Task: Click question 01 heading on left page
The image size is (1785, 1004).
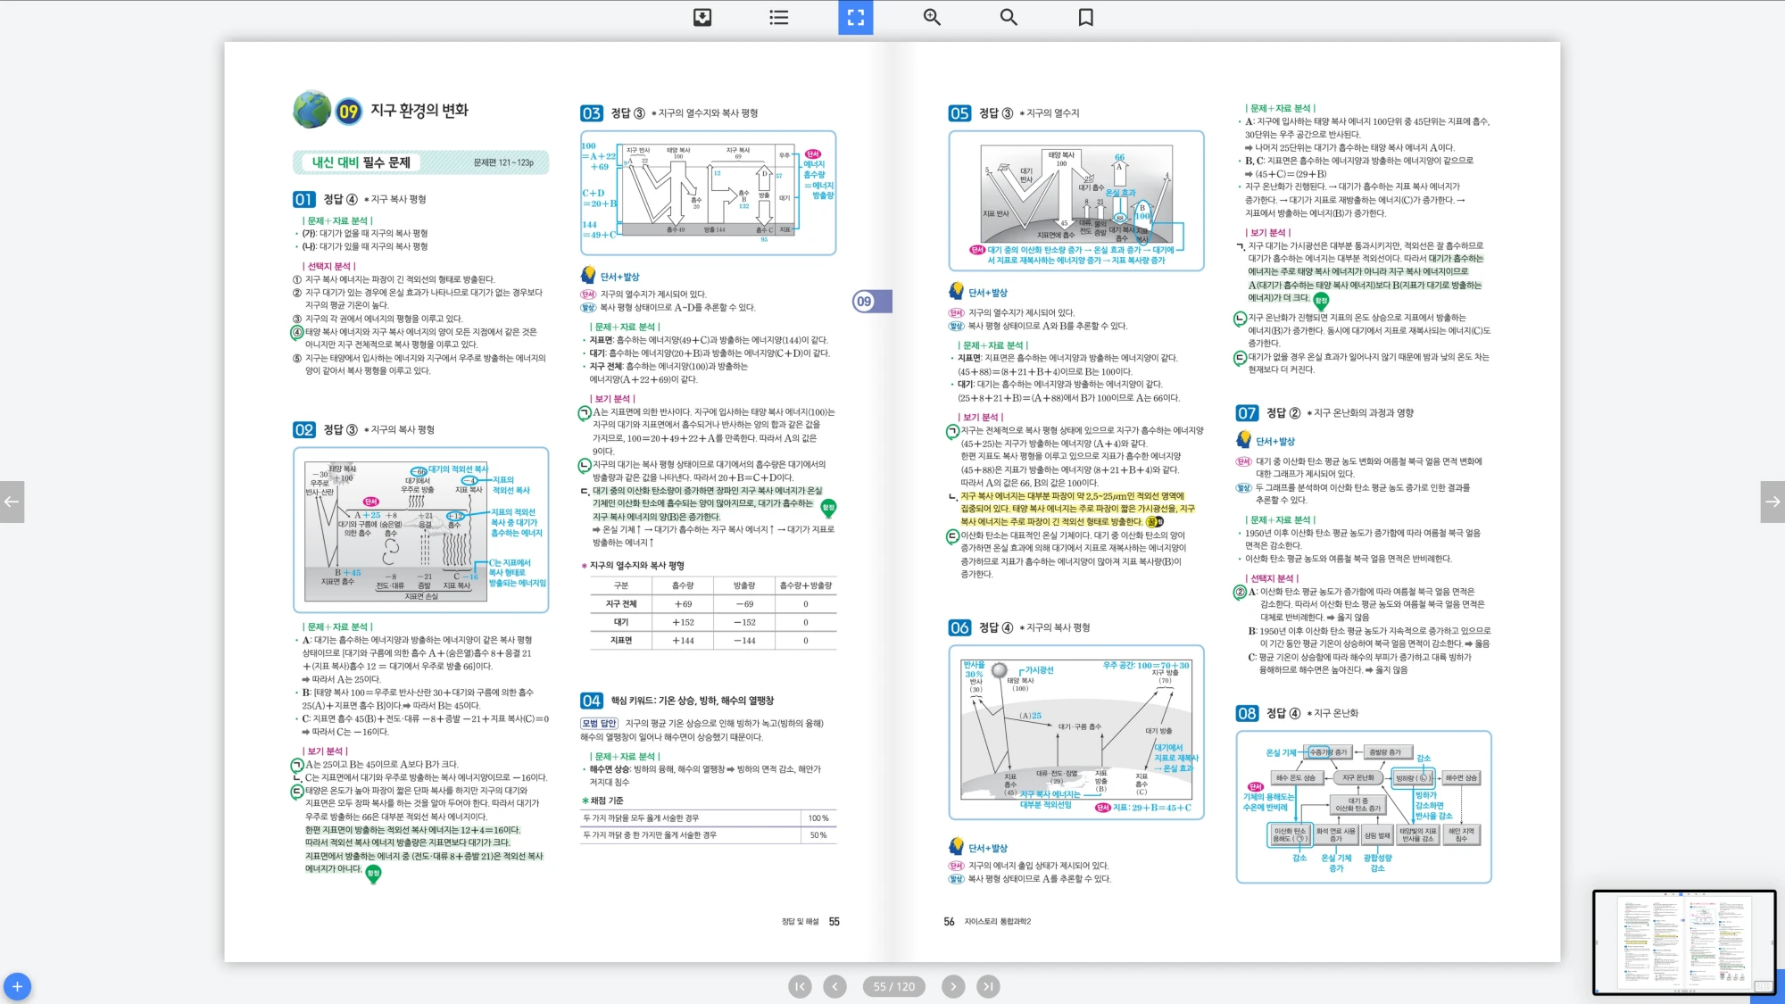Action: 304,199
